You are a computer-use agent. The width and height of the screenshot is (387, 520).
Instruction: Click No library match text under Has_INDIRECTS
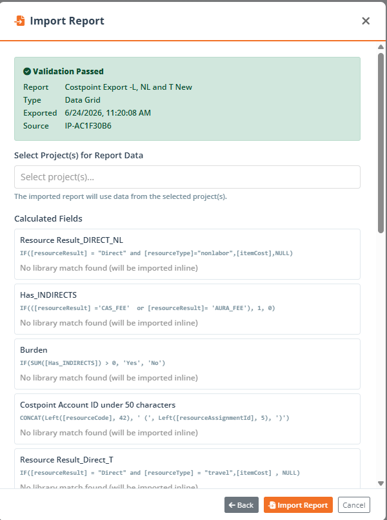[x=109, y=323]
